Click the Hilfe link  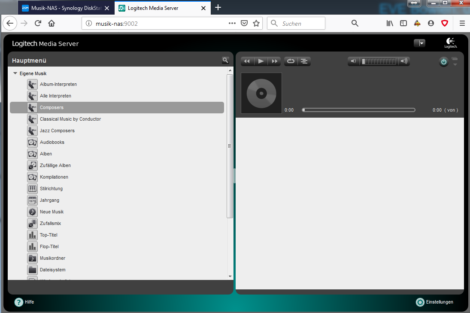point(29,302)
